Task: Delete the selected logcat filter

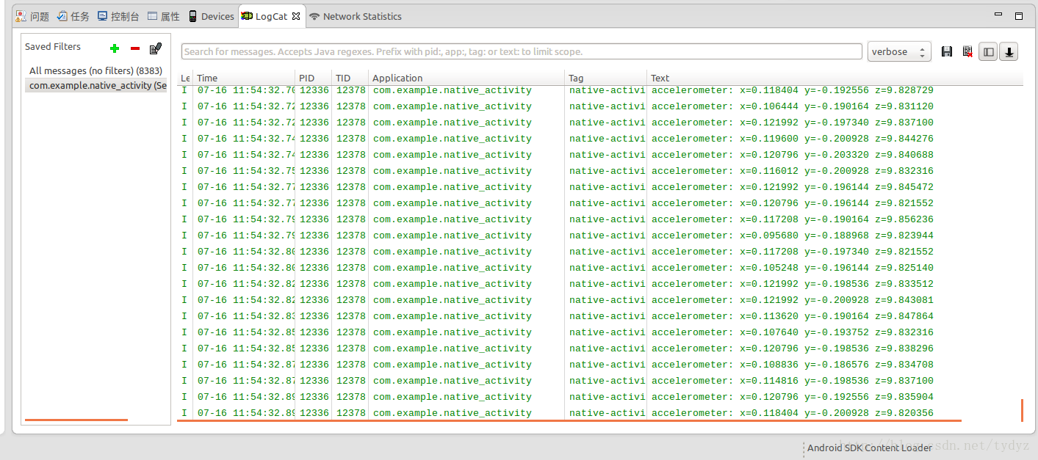Action: pyautogui.click(x=134, y=48)
